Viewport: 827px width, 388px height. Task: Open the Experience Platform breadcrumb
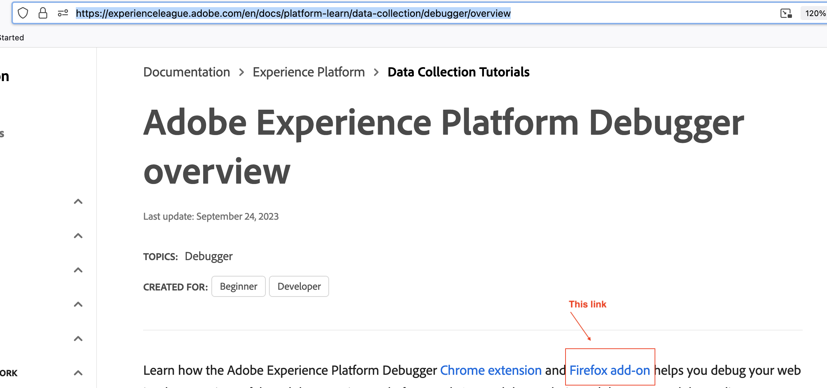pos(308,72)
